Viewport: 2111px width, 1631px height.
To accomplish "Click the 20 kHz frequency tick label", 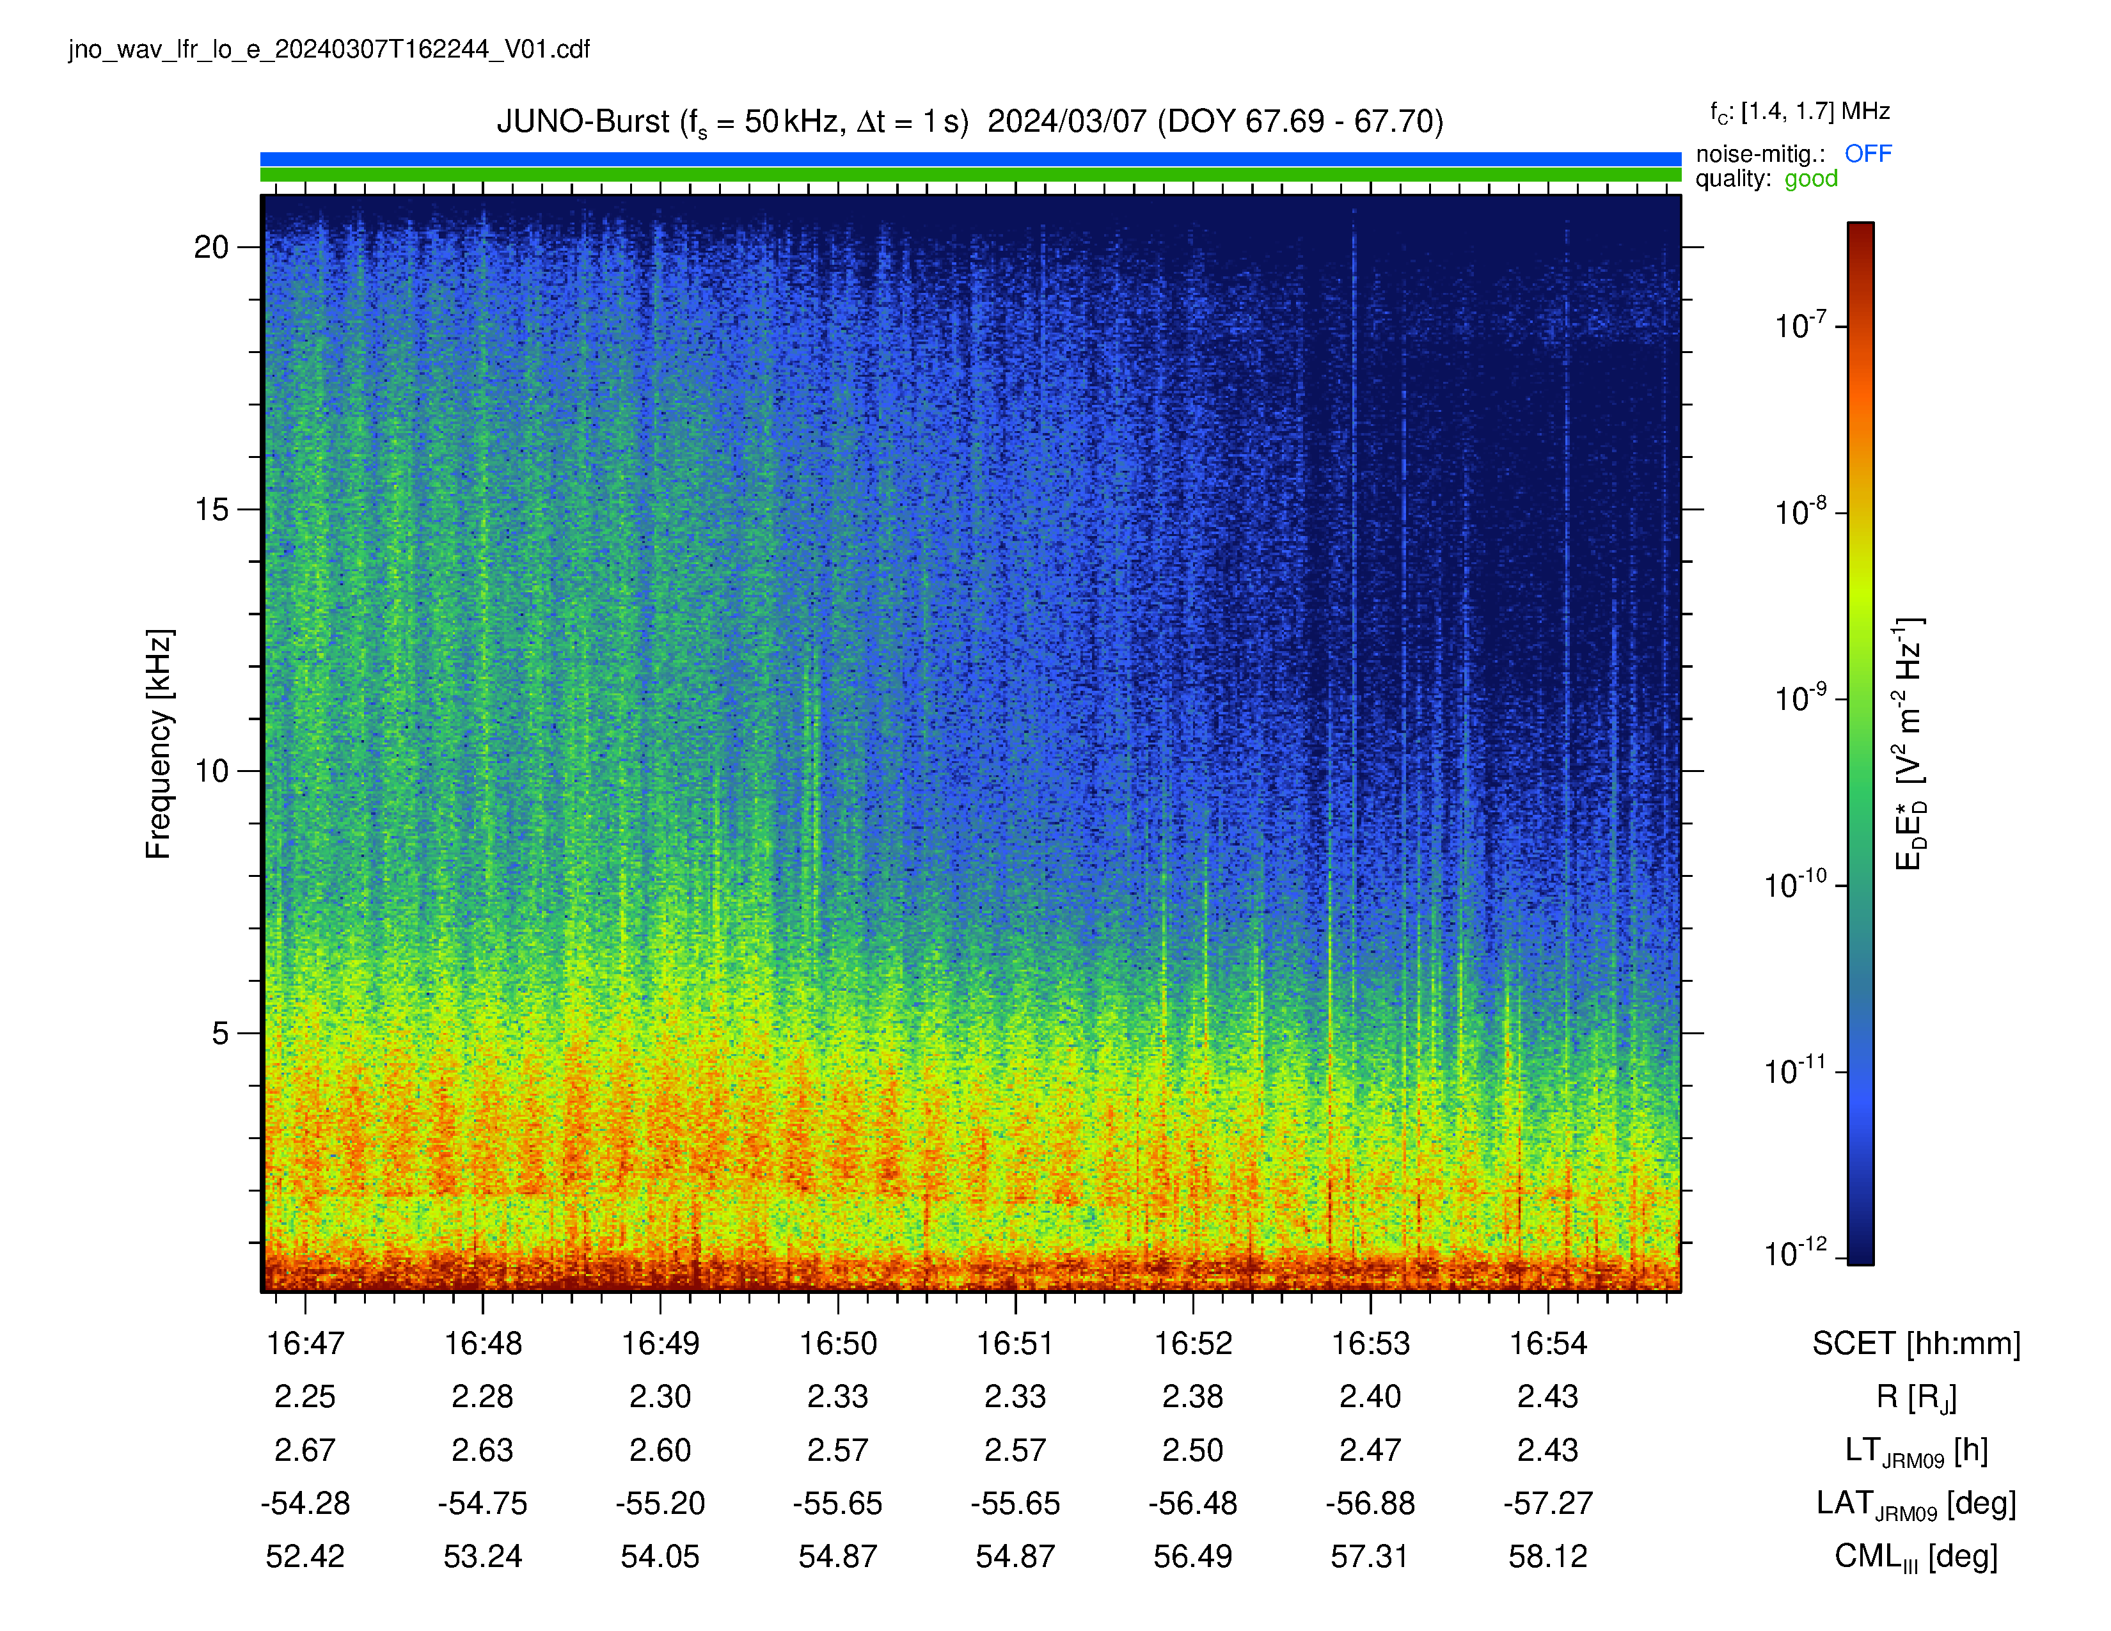I will (210, 248).
